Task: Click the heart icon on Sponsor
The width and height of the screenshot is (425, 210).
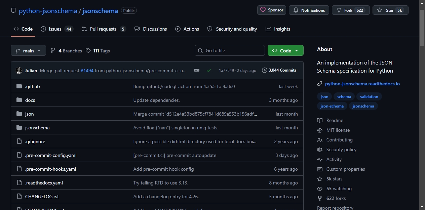Action: pos(263,10)
